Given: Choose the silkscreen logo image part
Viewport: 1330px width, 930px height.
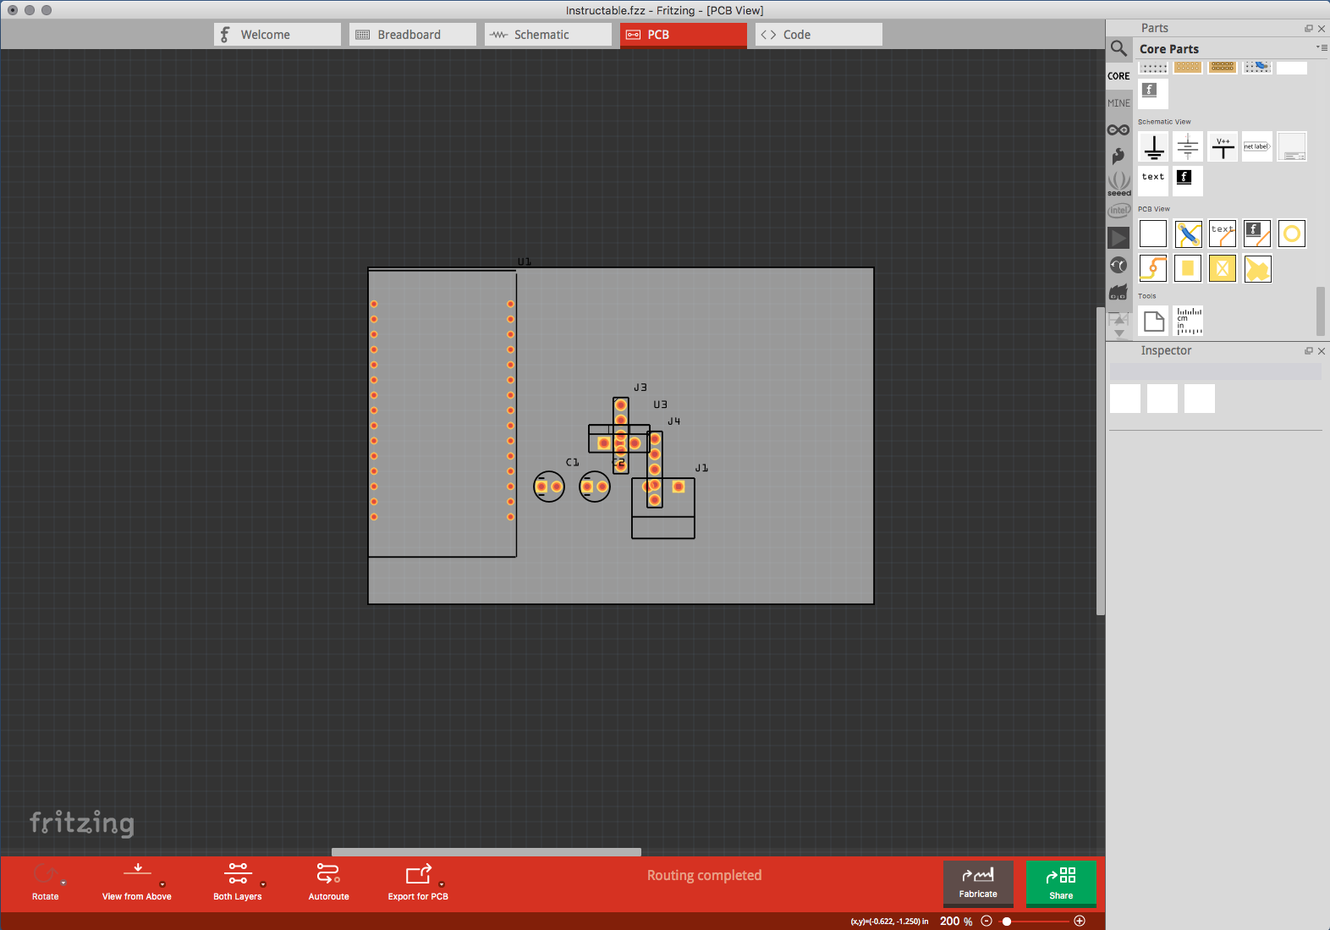Looking at the screenshot, I should [x=1257, y=234].
